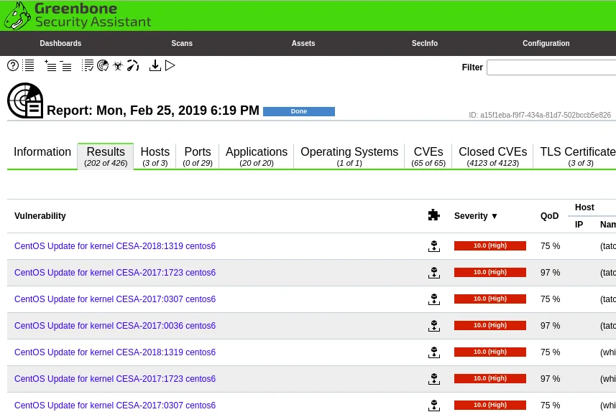Open the biohazard vulnerabilities icon
This screenshot has height=417, width=616.
[x=118, y=65]
